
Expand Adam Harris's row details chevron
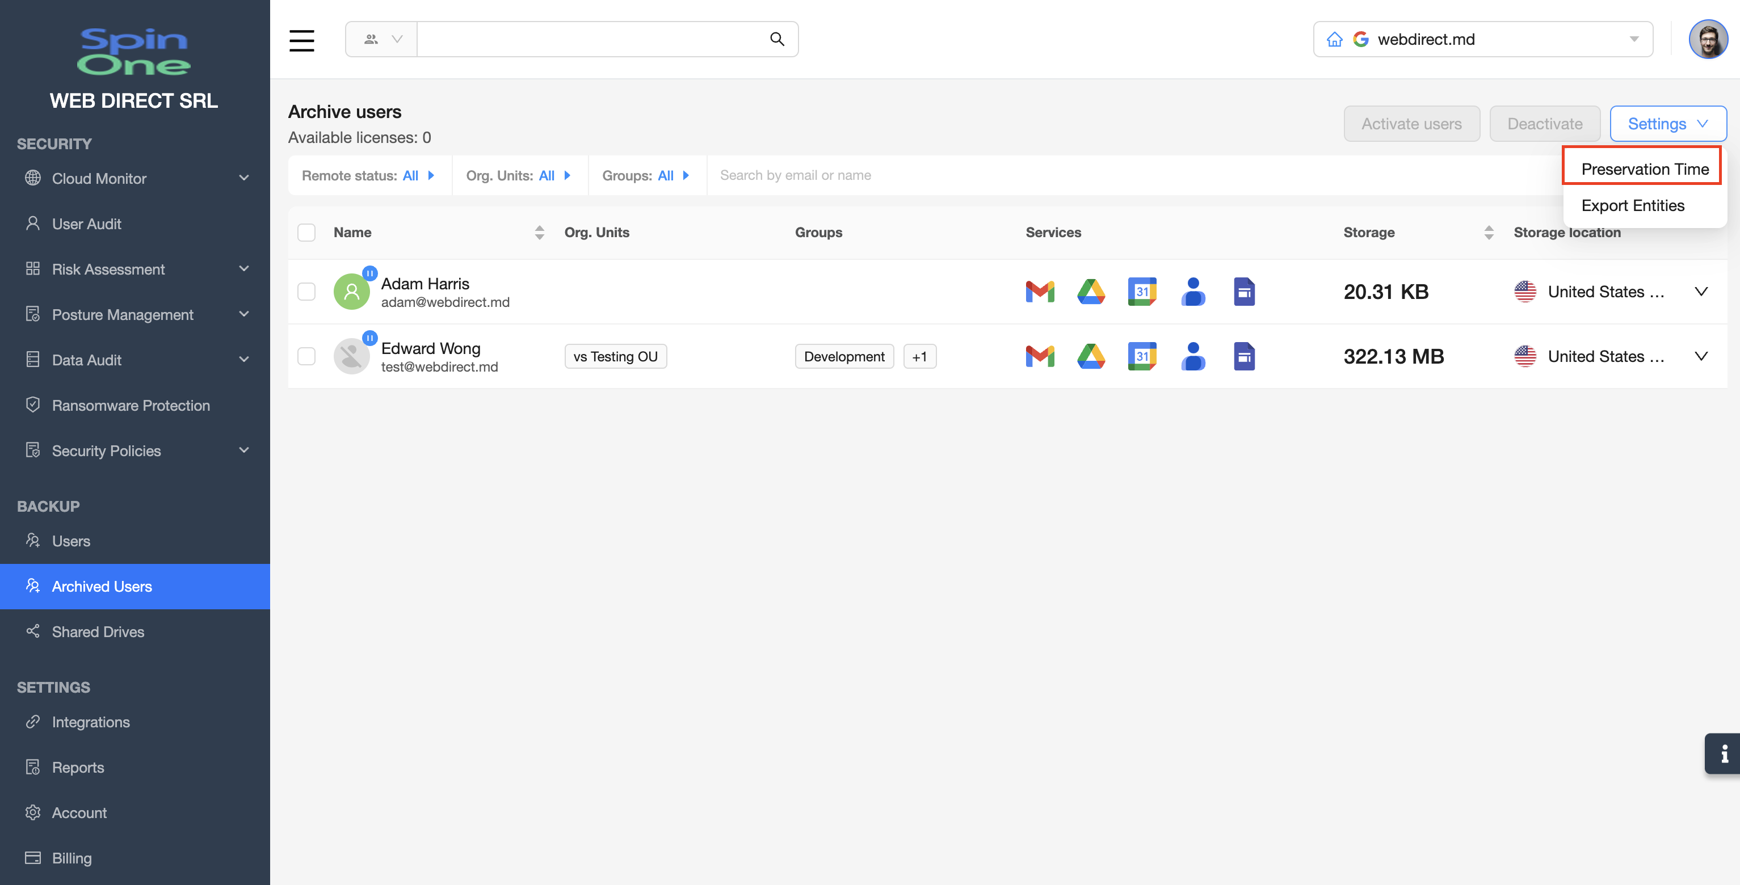1701,292
